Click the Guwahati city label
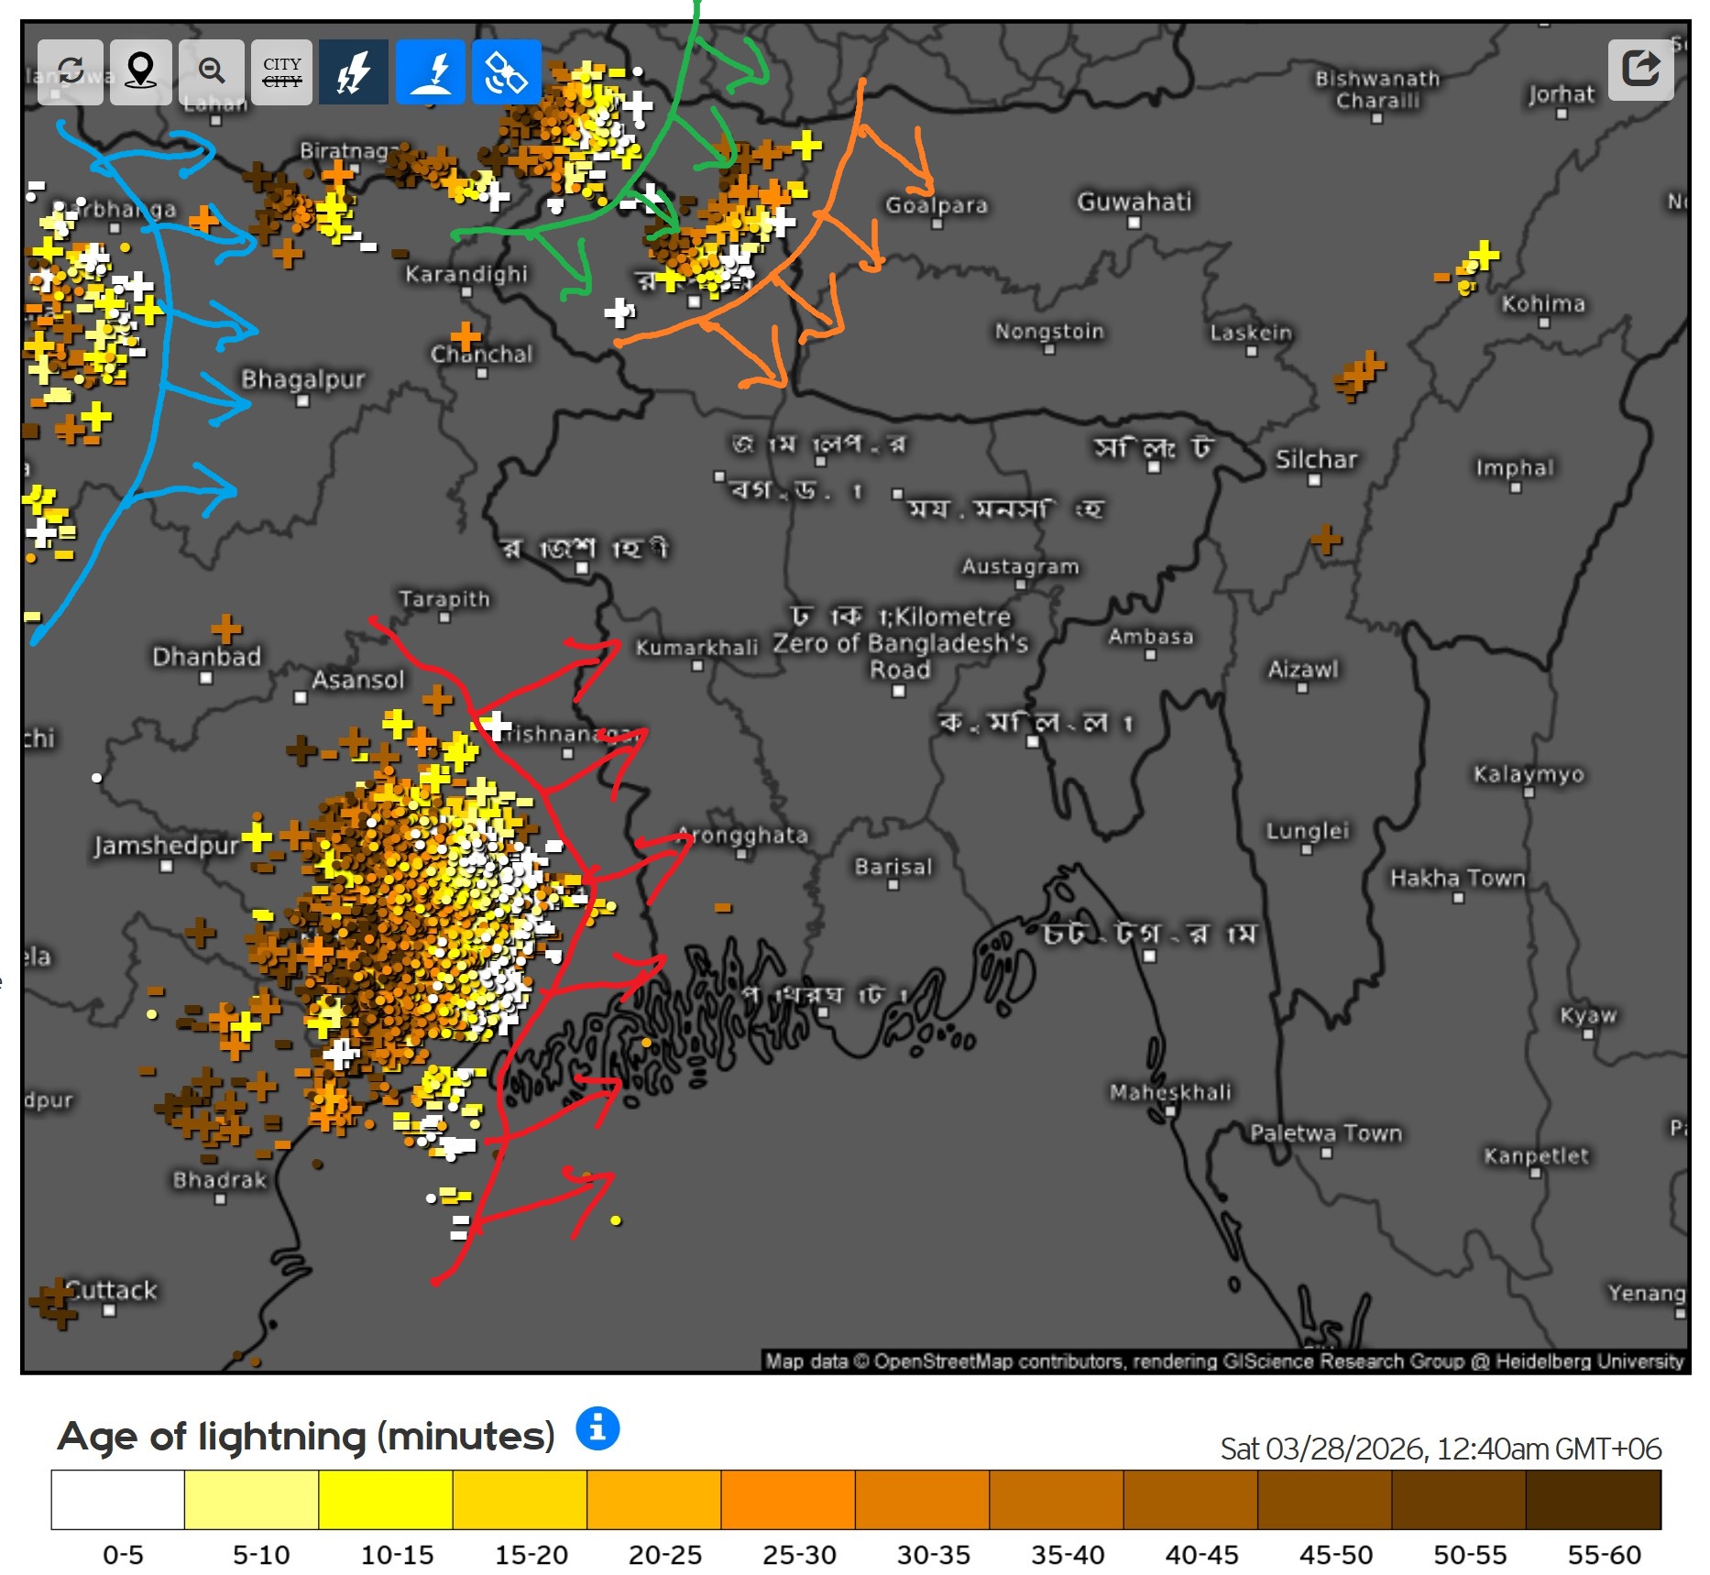The image size is (1710, 1575). coord(1134,202)
